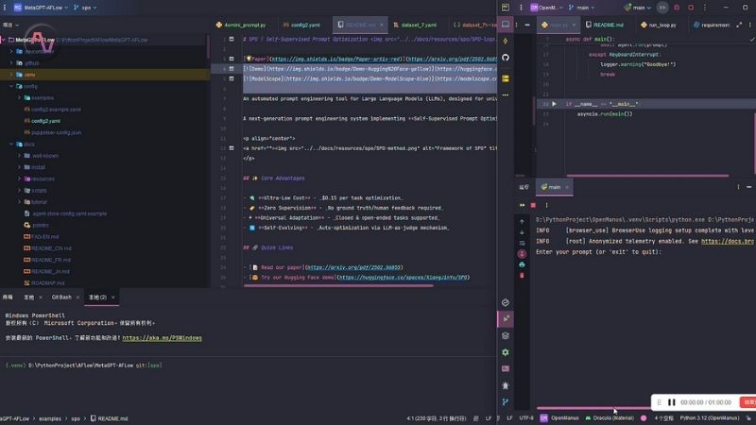Screen dimensions: 756x425
Task: Open the Python Console icon above Run
Action: point(506,302)
